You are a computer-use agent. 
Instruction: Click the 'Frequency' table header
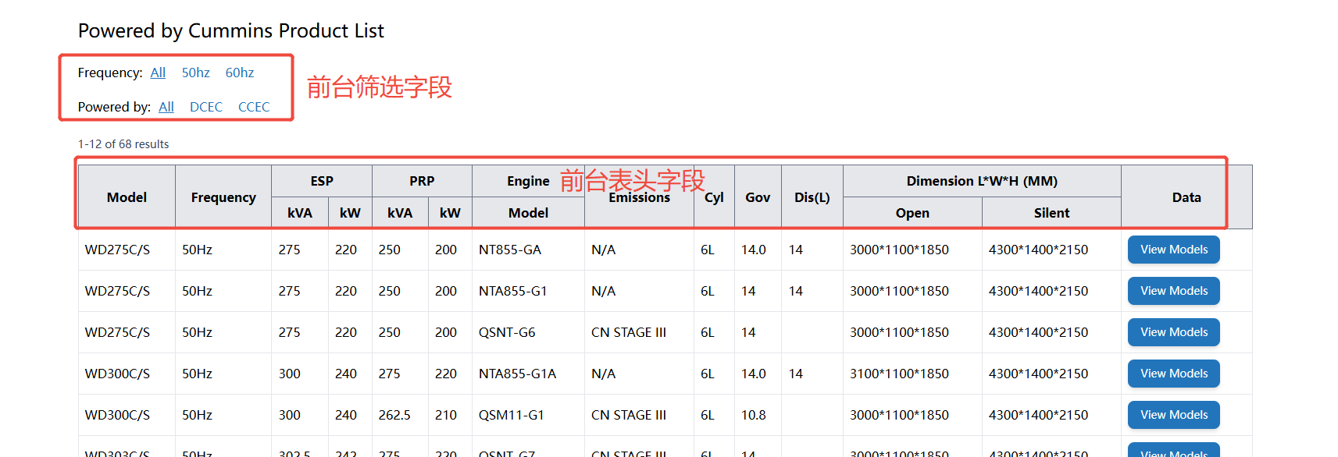pos(223,197)
